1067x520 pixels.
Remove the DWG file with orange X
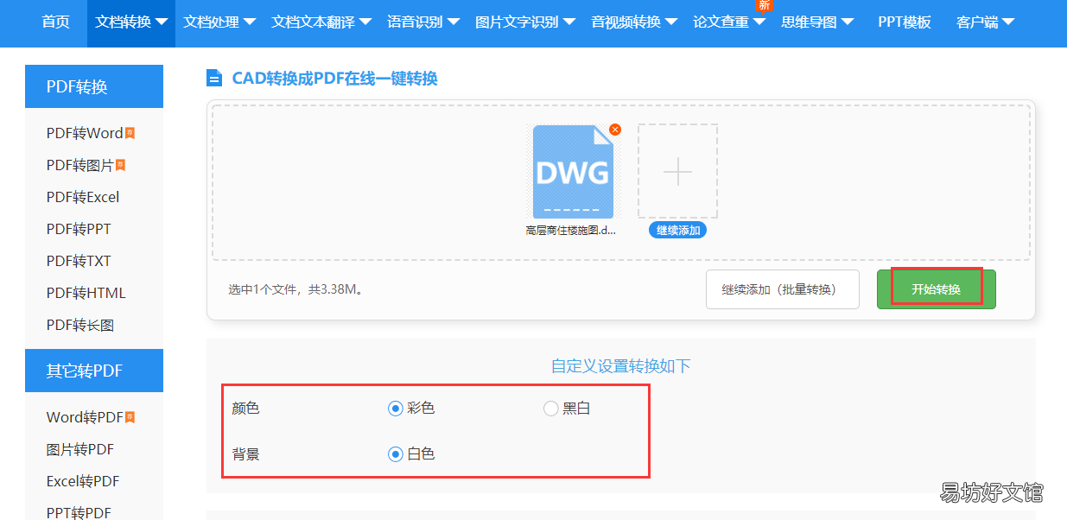point(615,130)
